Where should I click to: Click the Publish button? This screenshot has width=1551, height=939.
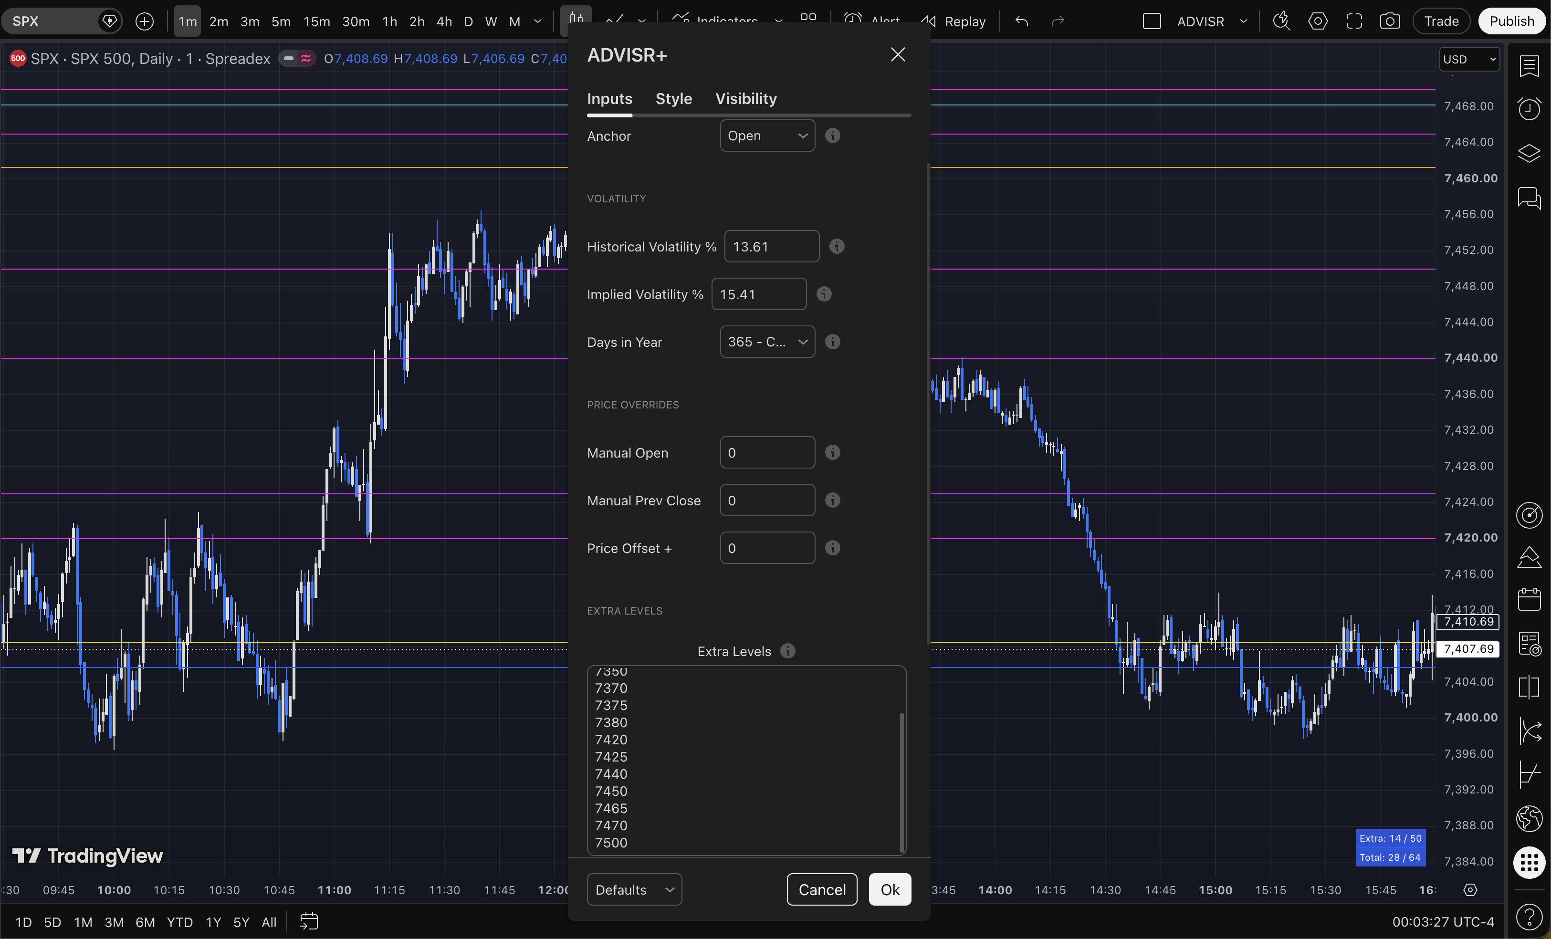click(x=1511, y=21)
